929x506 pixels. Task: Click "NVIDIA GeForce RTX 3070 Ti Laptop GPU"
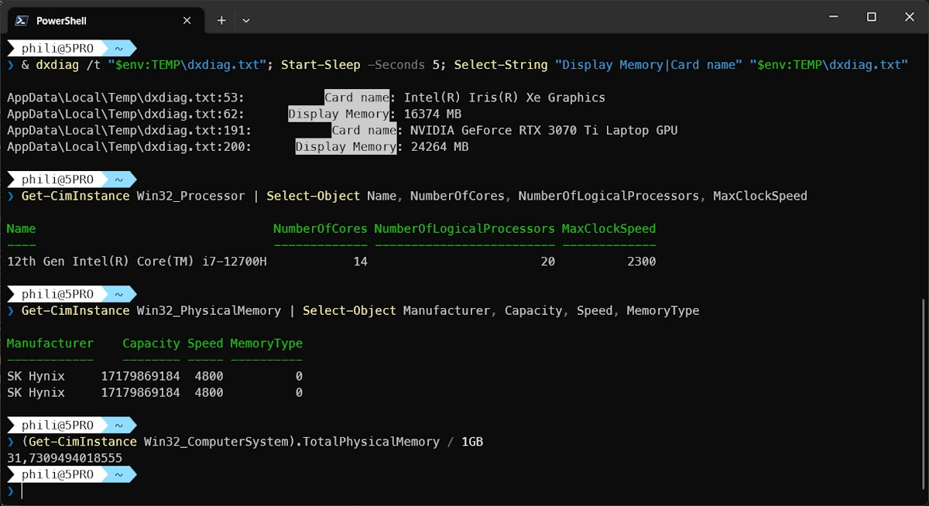point(543,130)
